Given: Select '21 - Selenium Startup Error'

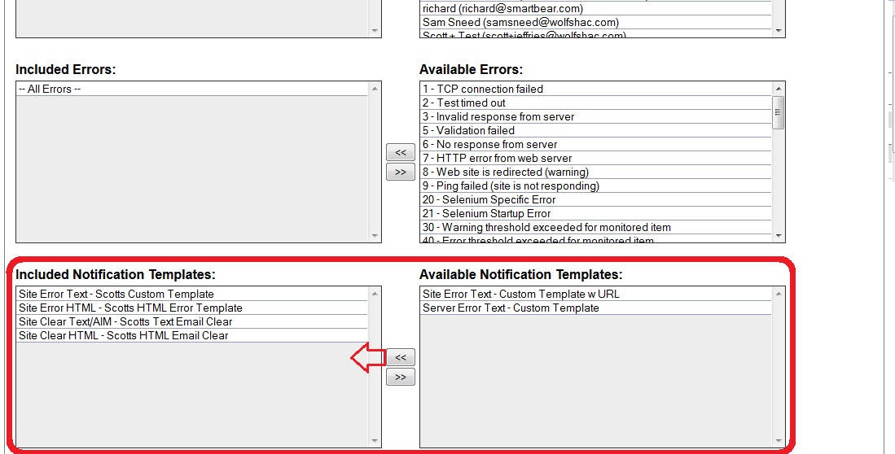Looking at the screenshot, I should [x=596, y=213].
